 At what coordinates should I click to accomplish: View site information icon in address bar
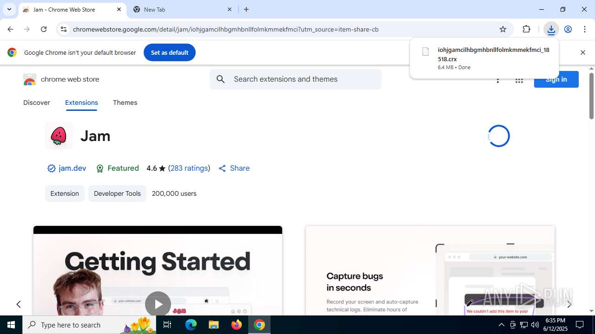64,29
